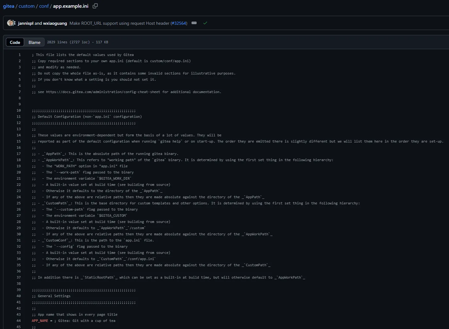This screenshot has height=329, width=449.
Task: Open the 'Make ROOT_URL support' commit message
Action: click(119, 23)
